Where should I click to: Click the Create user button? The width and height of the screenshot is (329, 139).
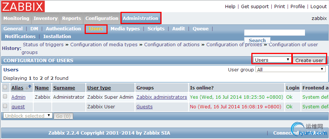click(309, 60)
